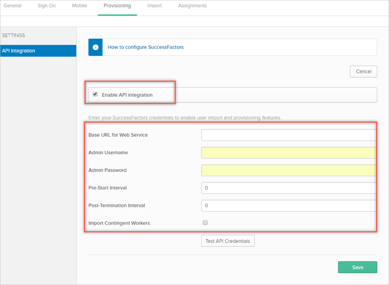Save the provisioning settings
The height and width of the screenshot is (285, 389).
pos(357,268)
